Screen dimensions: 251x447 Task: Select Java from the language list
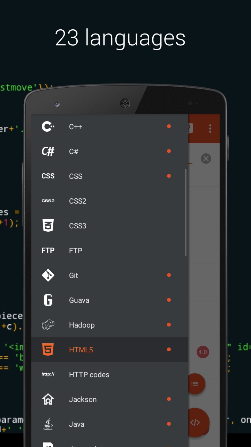(x=110, y=424)
